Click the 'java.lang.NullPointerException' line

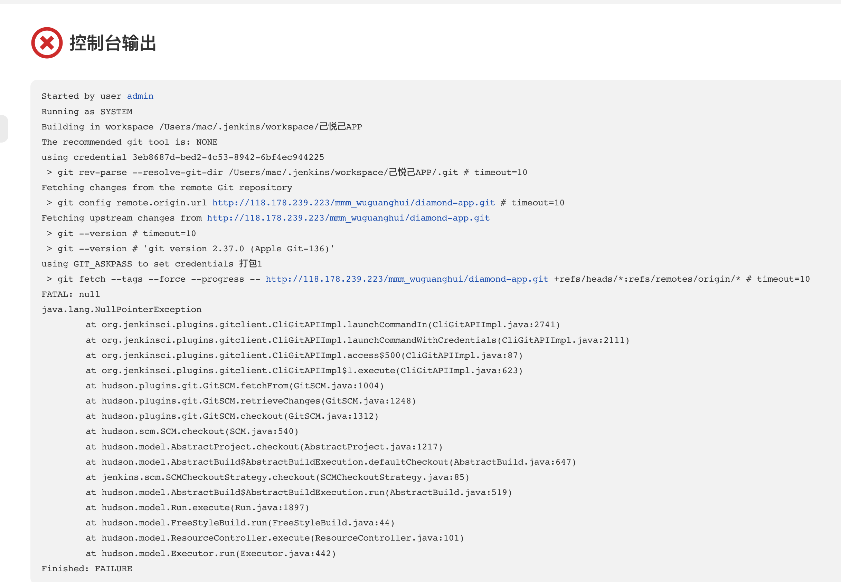[122, 310]
